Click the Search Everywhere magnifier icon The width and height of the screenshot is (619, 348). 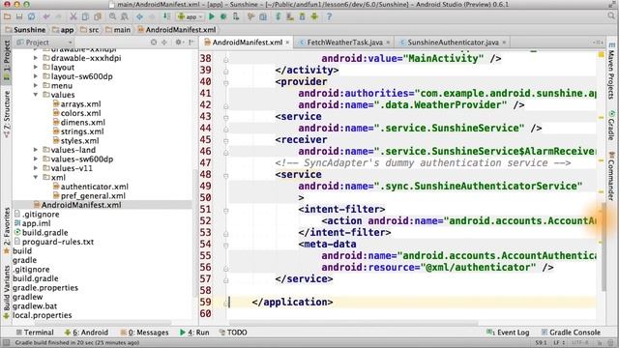click(x=611, y=16)
